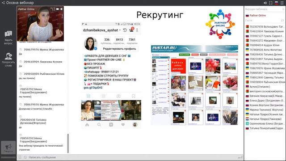Select guest '704610904 Лакизова Ксения' in guest list
286x161 pixels.
point(265,31)
